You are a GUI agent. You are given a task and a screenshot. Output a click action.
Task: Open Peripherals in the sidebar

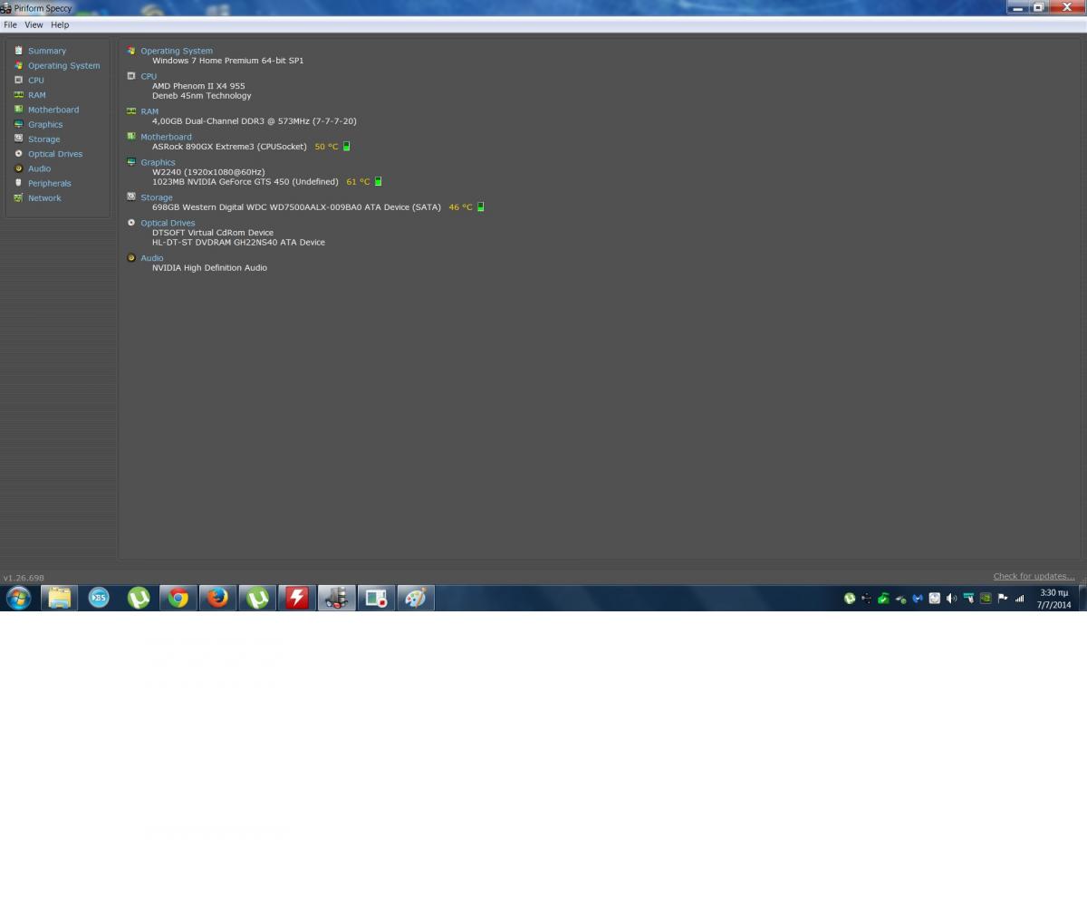(x=49, y=183)
